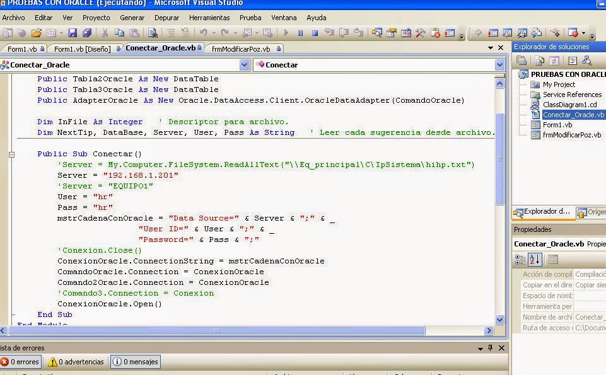The width and height of the screenshot is (606, 375).
Task: Toggle the 0 mensajes filter button
Action: [136, 362]
